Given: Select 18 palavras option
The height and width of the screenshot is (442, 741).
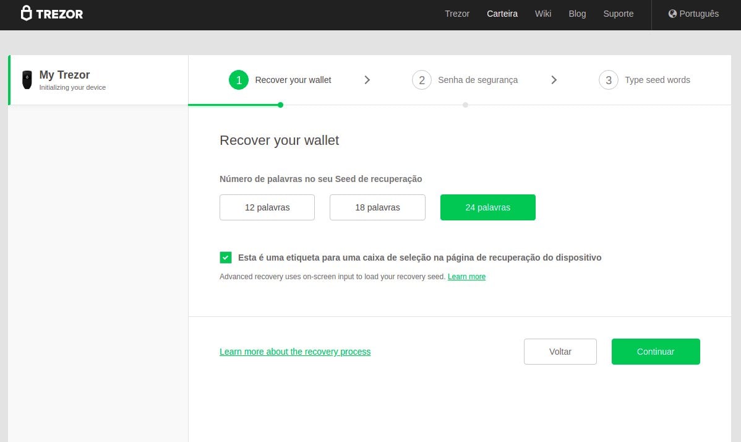Looking at the screenshot, I should 377,207.
